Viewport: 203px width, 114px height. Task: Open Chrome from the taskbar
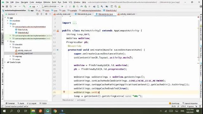coord(55,111)
